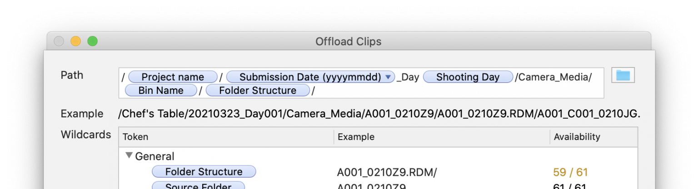Click the green zoom window button
698x189 pixels.
click(x=92, y=42)
